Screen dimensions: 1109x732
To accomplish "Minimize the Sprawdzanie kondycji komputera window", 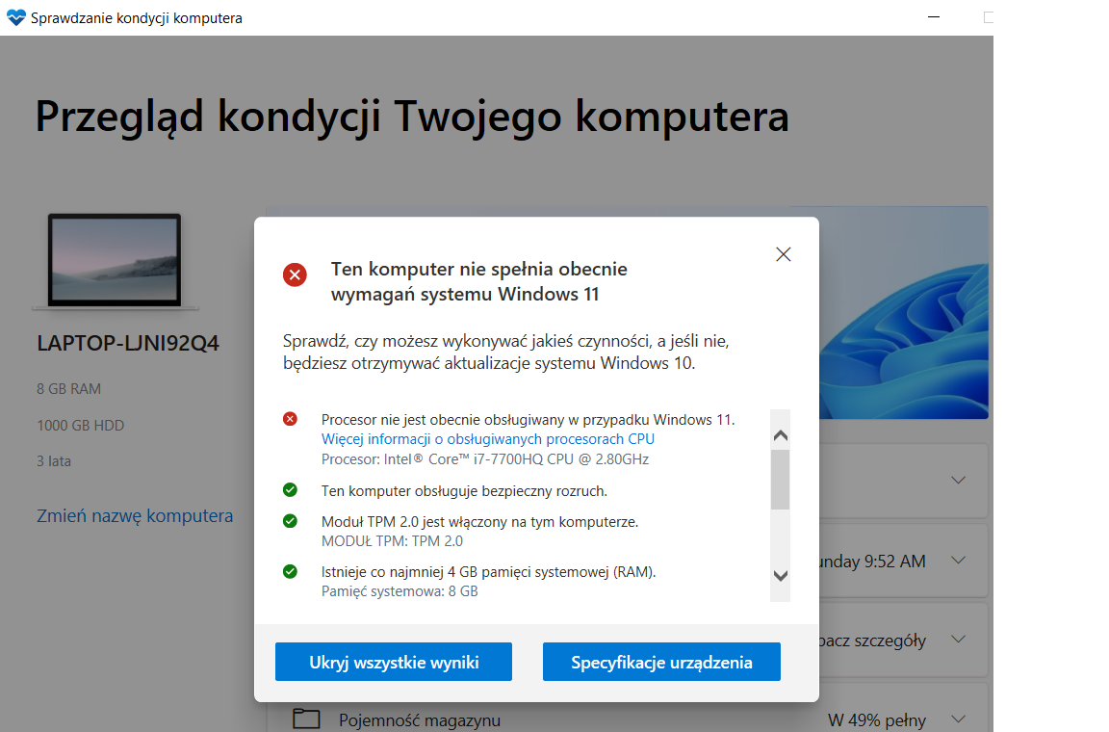I will pyautogui.click(x=934, y=17).
